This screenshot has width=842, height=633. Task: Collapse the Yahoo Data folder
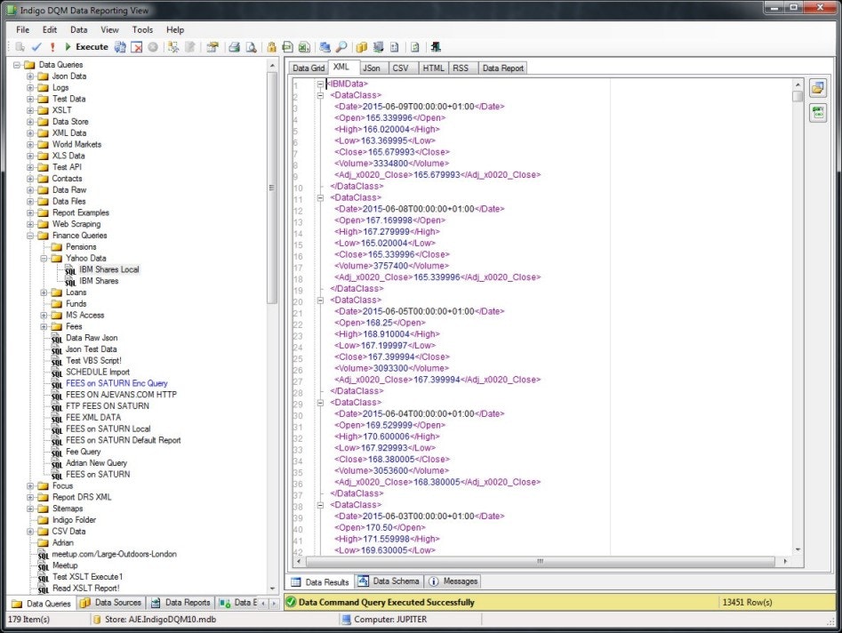[43, 258]
